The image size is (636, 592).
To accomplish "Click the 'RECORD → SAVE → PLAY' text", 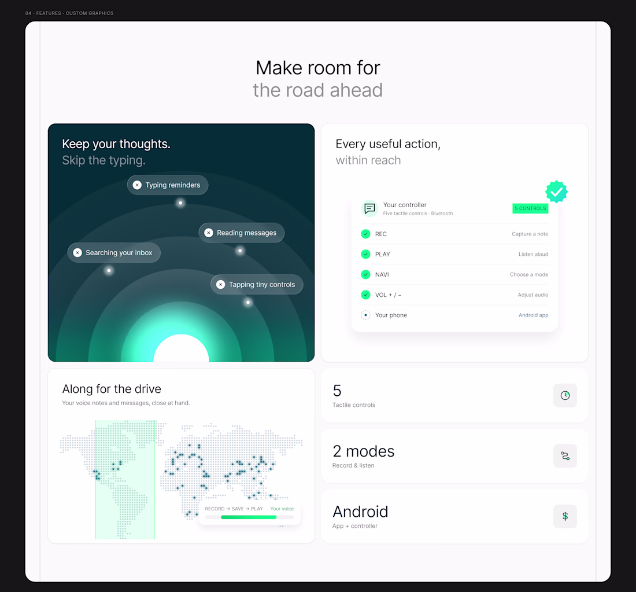I will [234, 509].
